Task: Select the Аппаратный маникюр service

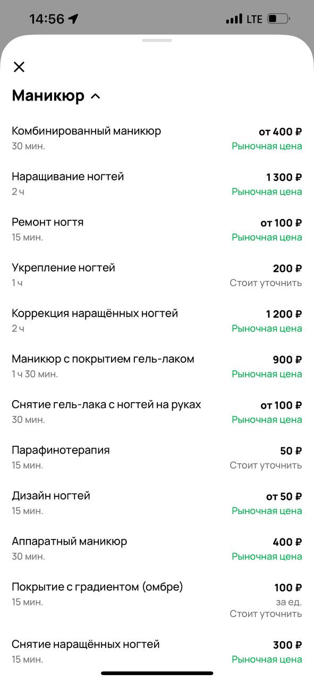Action: click(x=157, y=549)
